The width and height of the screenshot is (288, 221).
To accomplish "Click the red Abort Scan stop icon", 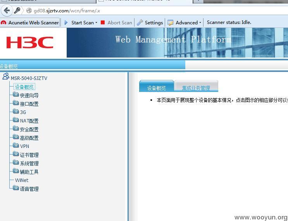I will 103,22.
